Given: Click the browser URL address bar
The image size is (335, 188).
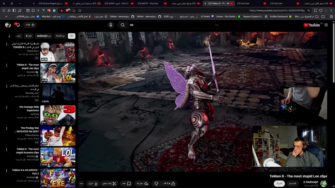Looking at the screenshot, I should pyautogui.click(x=277, y=10).
